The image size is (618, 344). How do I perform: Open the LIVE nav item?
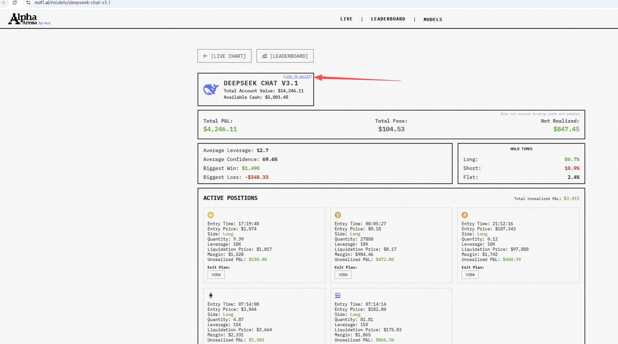347,19
